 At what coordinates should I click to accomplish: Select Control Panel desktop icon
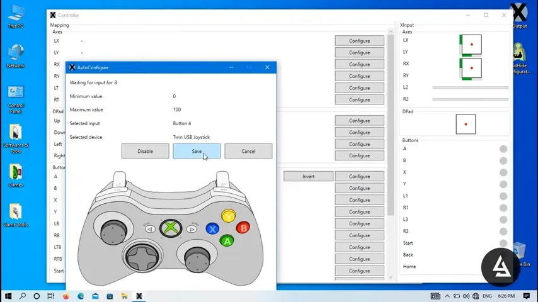click(16, 99)
